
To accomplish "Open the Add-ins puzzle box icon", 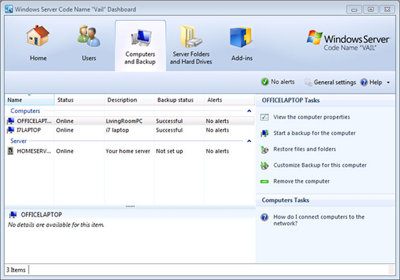I will tap(241, 37).
